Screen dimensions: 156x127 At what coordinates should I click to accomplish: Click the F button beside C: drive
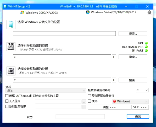114,80
